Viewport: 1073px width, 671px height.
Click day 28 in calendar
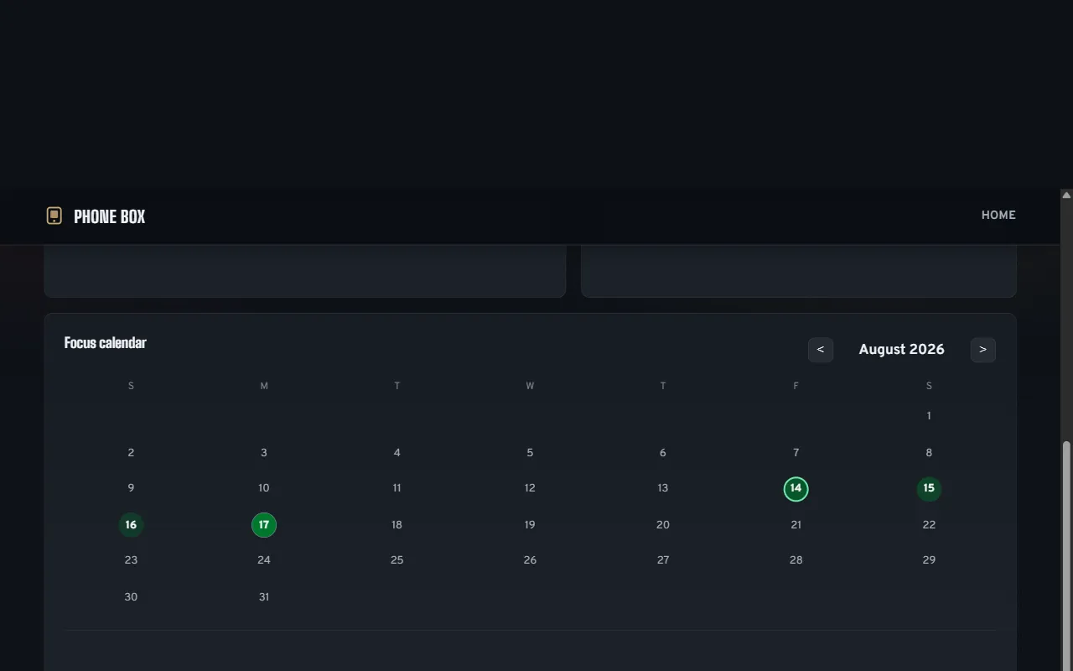796,560
